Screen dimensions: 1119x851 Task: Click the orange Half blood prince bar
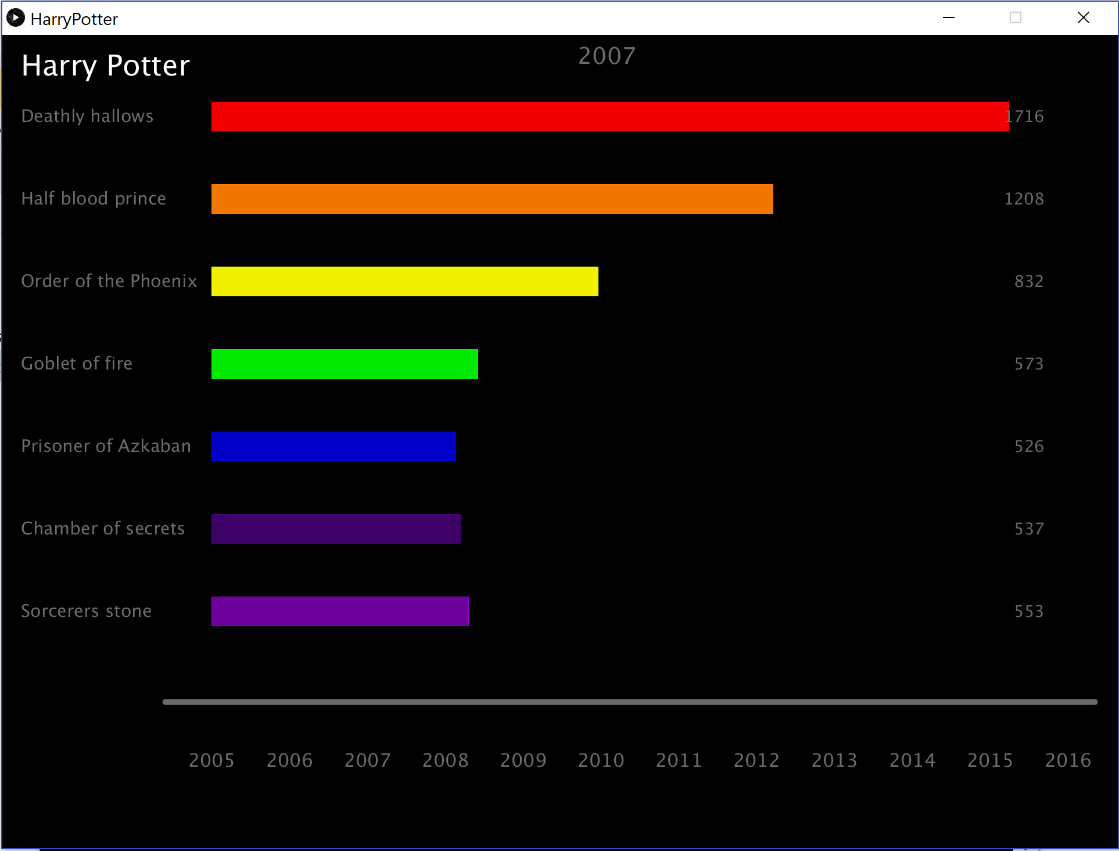point(492,199)
